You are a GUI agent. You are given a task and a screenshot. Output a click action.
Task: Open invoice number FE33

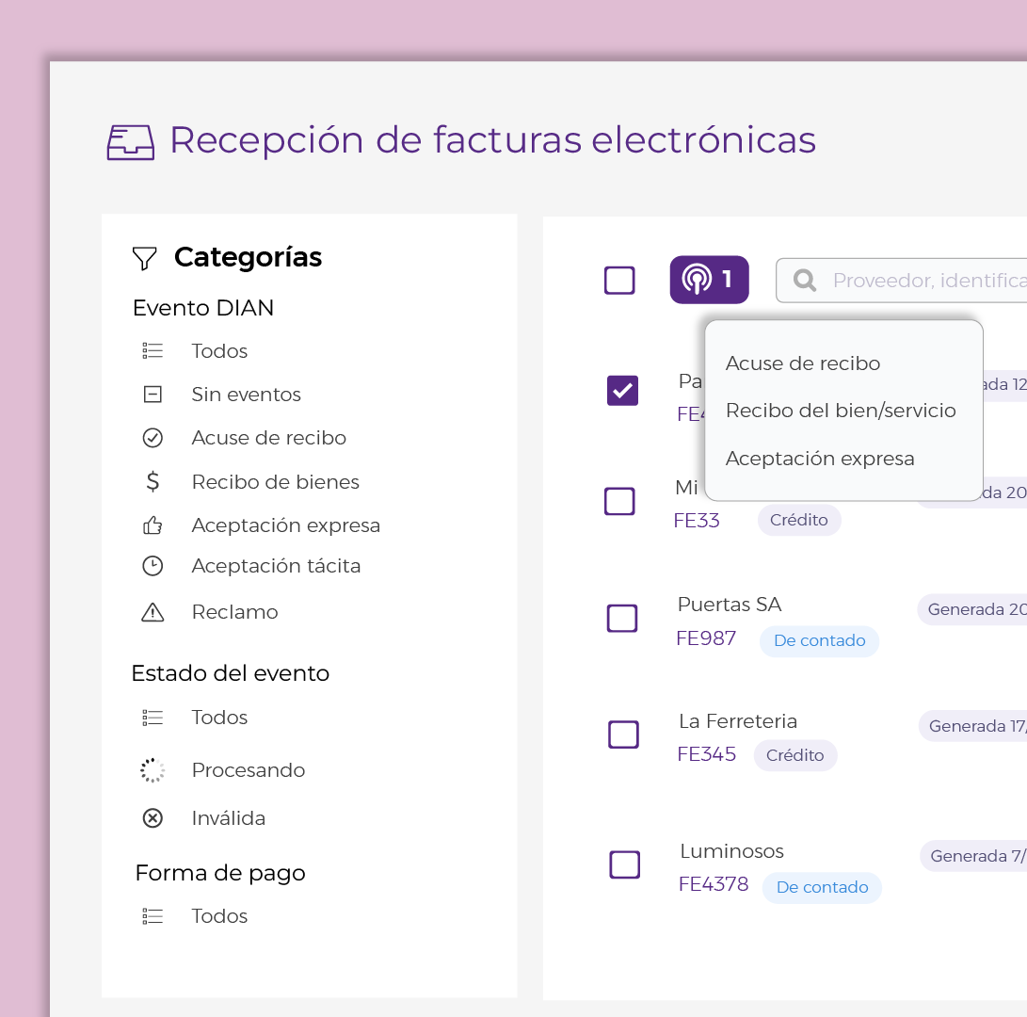point(697,521)
